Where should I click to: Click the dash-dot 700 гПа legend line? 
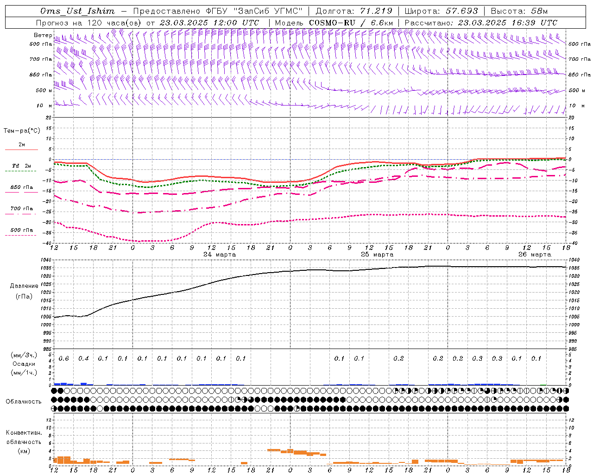point(21,214)
